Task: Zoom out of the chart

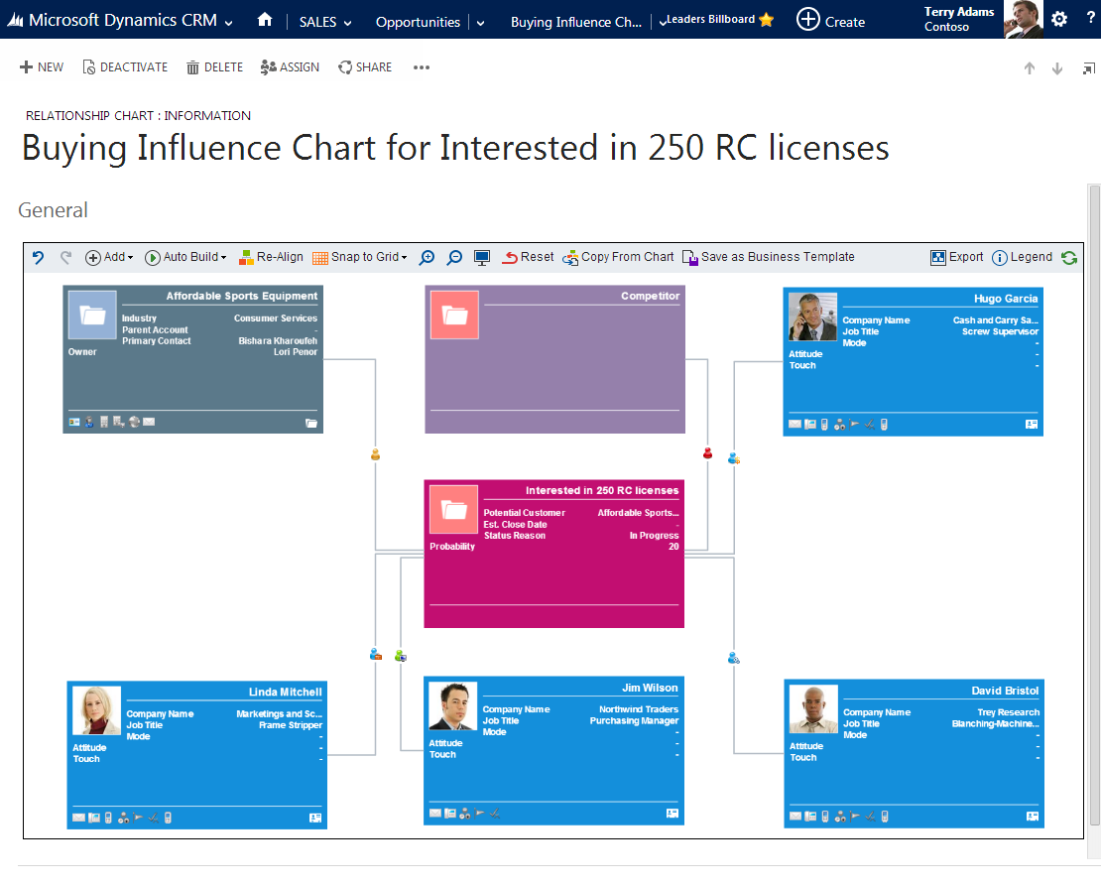Action: (455, 258)
